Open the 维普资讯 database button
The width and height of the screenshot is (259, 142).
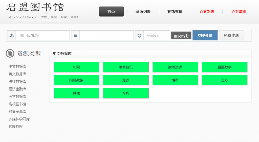tap(126, 67)
